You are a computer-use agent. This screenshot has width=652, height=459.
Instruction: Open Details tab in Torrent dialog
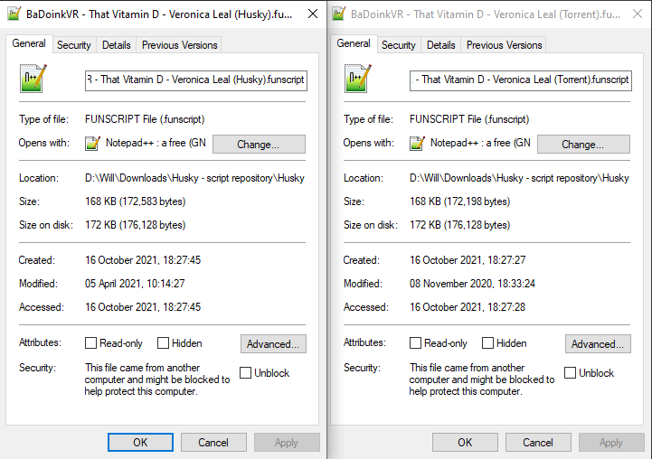coord(440,45)
